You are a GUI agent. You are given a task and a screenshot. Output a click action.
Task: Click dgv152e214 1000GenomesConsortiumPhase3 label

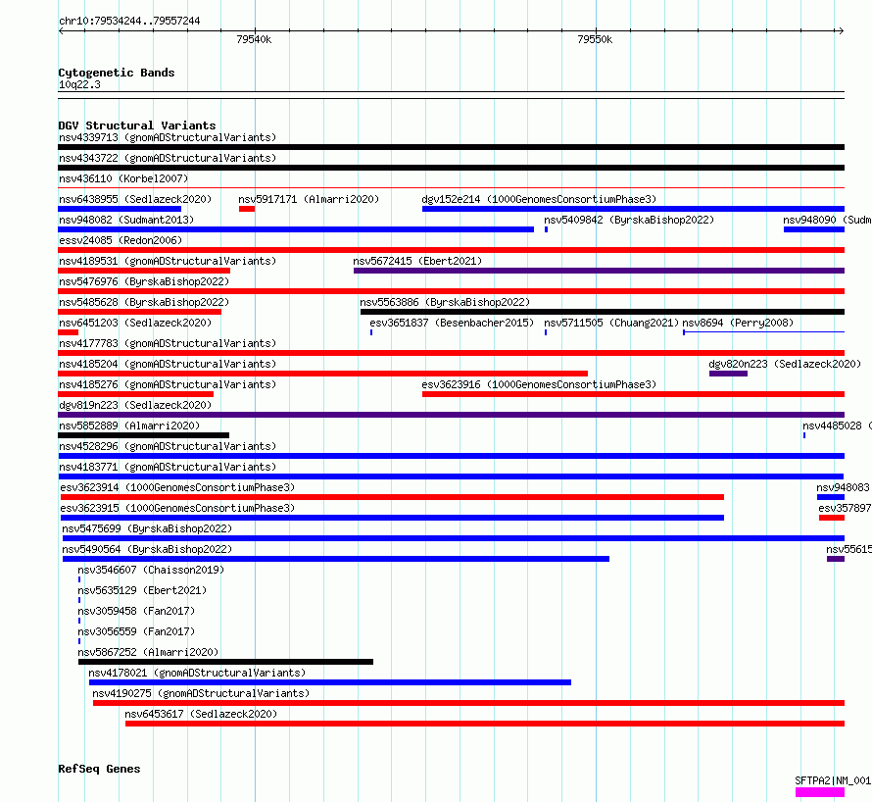tap(539, 199)
